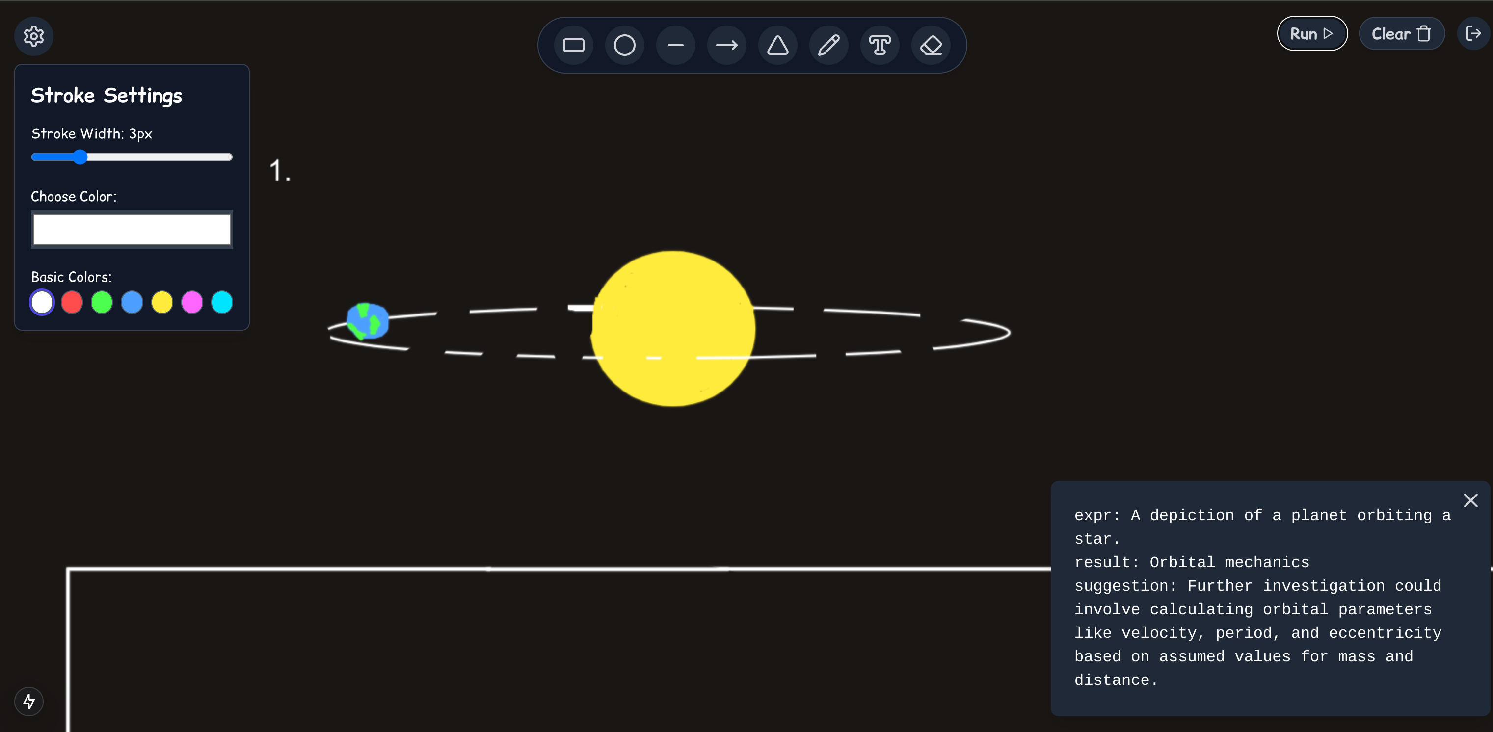Pick the yellow basic color
This screenshot has width=1493, height=732.
point(162,303)
